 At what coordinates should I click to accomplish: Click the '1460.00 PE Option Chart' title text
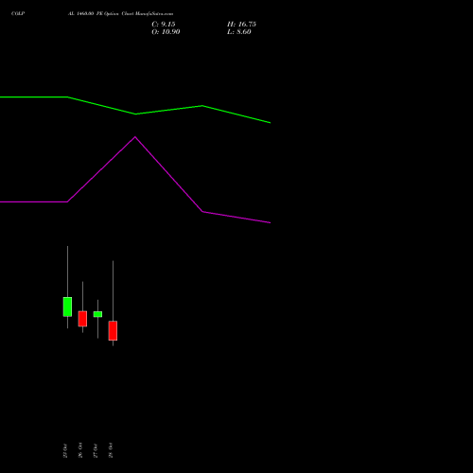pyautogui.click(x=105, y=13)
